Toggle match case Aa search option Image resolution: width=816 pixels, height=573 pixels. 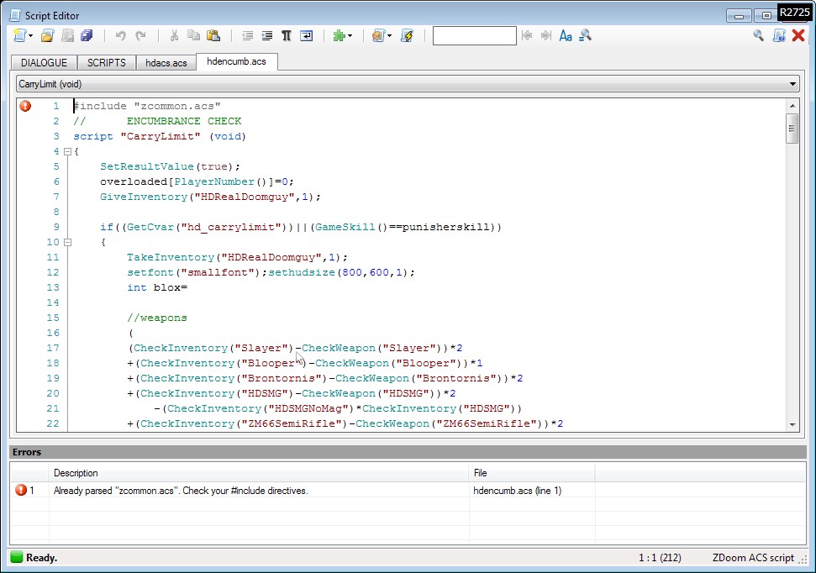coord(566,36)
